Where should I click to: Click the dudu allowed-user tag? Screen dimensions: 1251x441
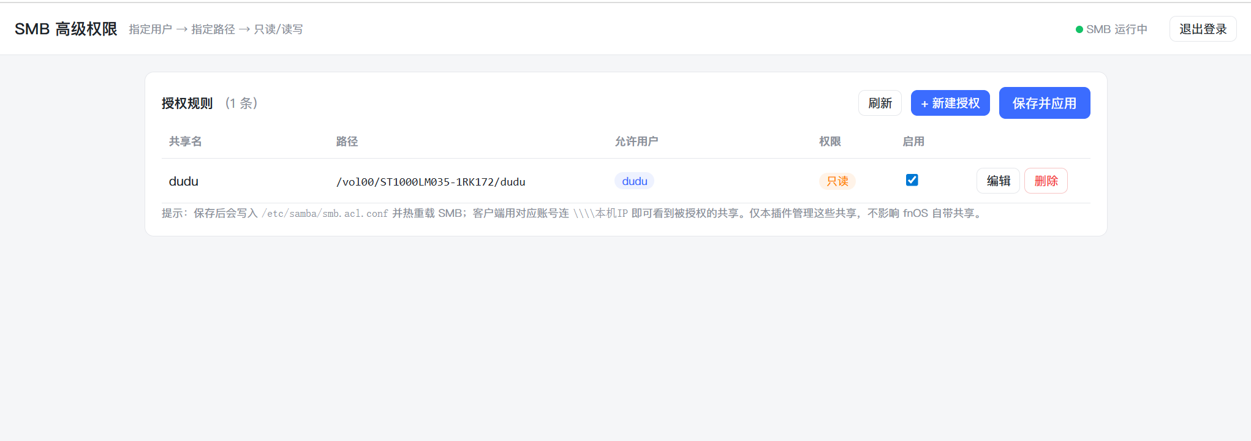[635, 181]
